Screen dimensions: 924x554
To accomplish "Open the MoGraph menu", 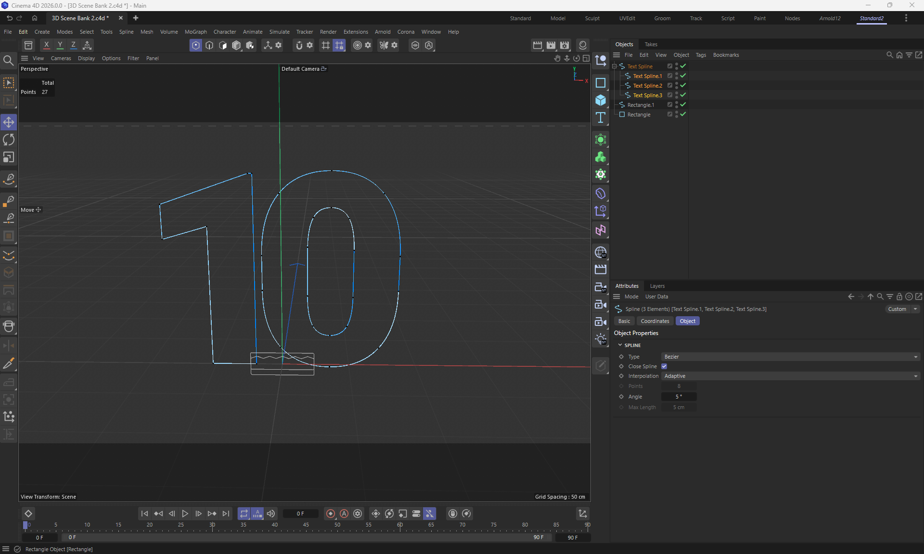I will (195, 32).
